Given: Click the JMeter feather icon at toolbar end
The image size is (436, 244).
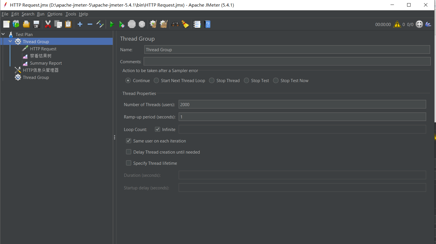Looking at the screenshot, I should point(428,24).
